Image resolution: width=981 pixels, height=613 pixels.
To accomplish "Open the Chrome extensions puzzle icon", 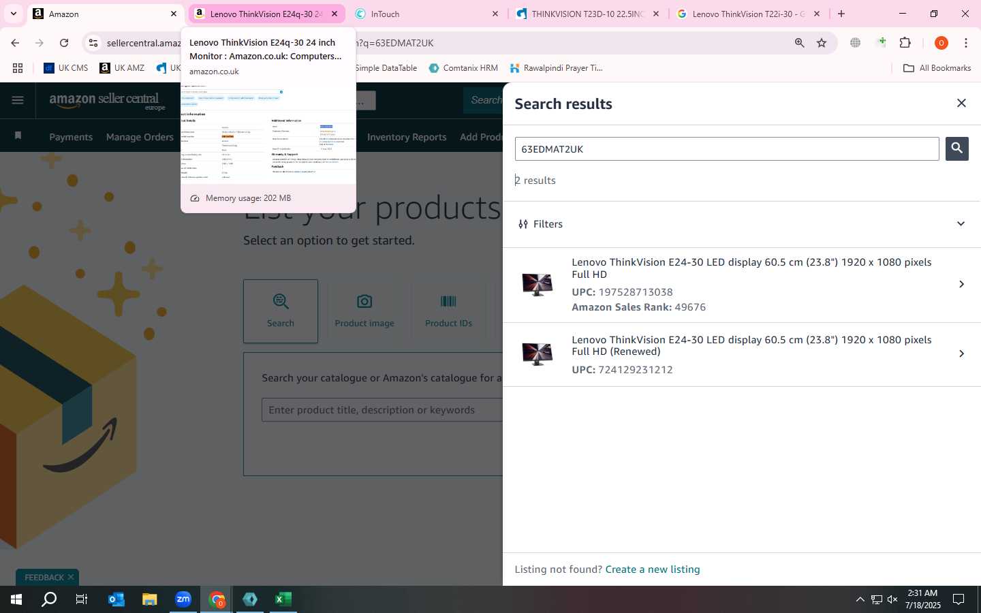I will click(905, 43).
